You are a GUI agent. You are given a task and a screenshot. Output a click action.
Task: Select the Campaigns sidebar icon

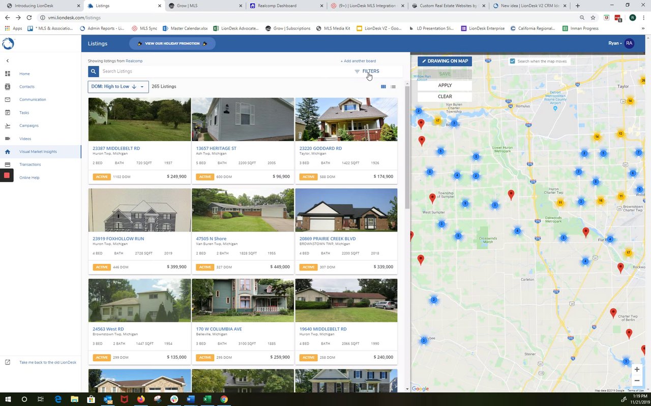tap(8, 126)
